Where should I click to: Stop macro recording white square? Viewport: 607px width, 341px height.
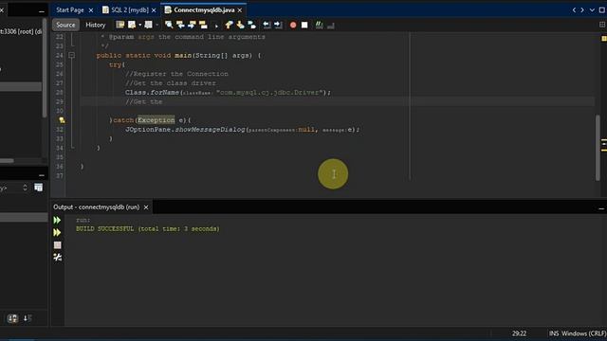(x=304, y=26)
